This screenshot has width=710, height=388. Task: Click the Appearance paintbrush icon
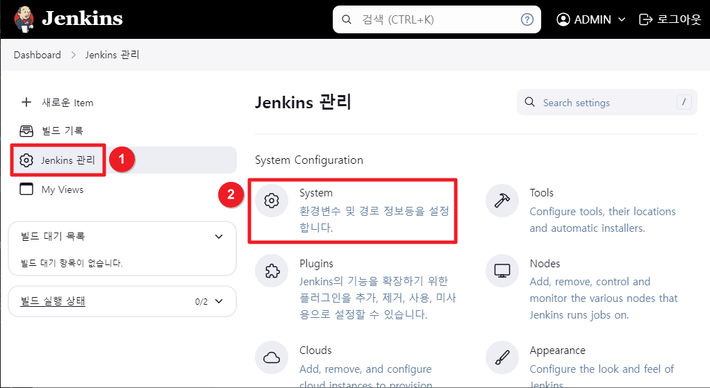[x=502, y=357]
